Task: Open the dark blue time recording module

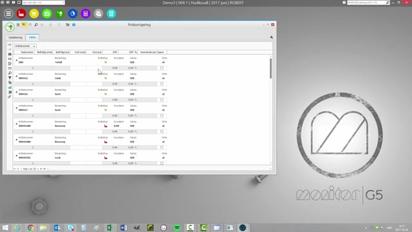Action: coord(73,14)
